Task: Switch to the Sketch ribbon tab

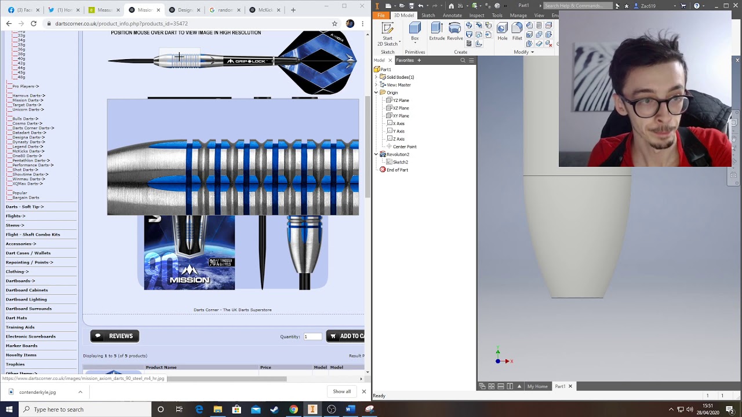Action: click(x=428, y=16)
